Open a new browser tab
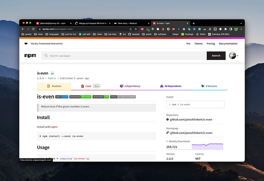 (x=193, y=23)
